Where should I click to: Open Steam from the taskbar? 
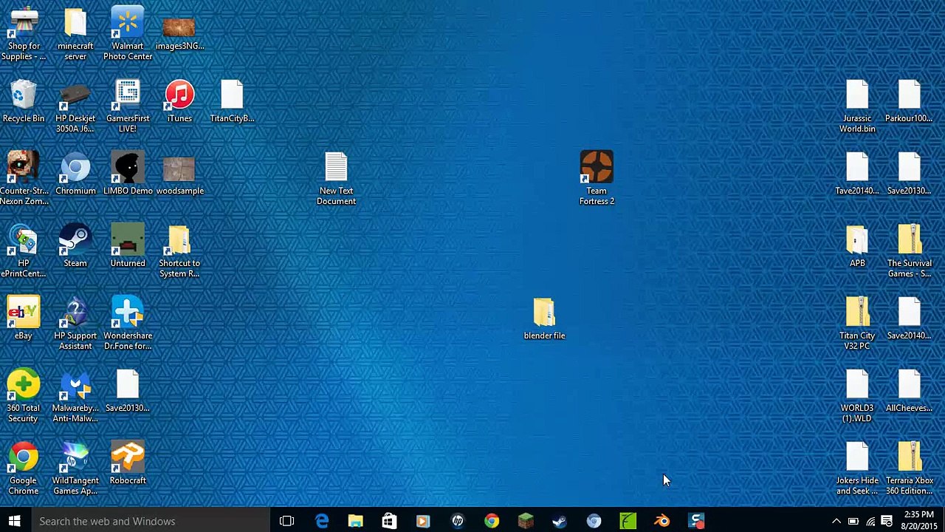[560, 521]
